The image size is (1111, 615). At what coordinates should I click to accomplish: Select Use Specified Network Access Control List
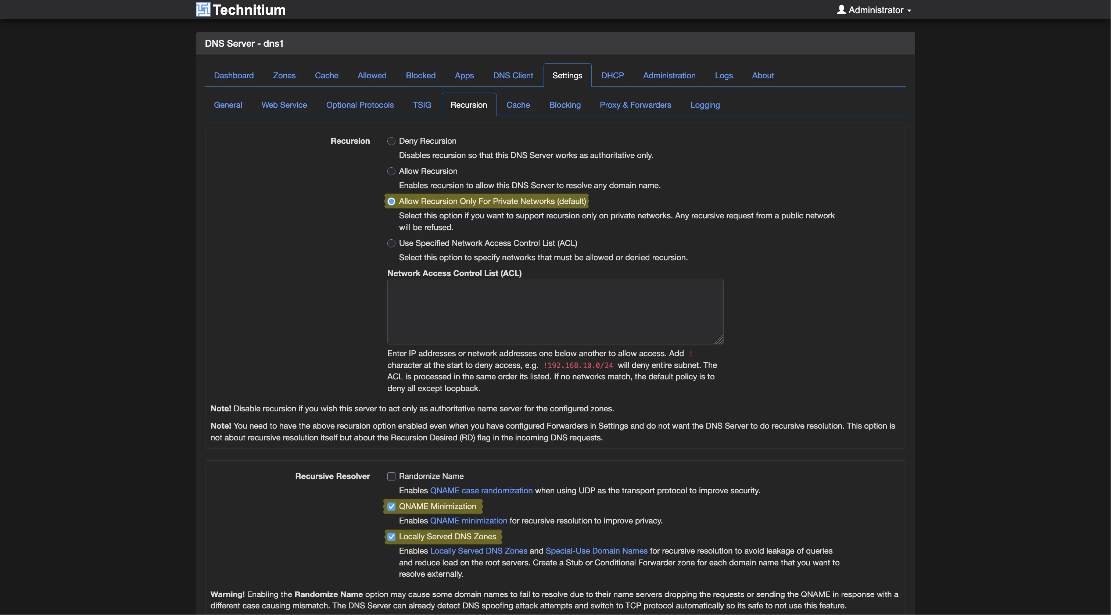[x=391, y=243]
